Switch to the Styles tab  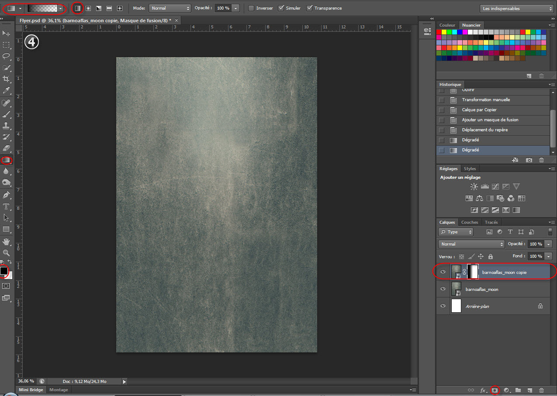(470, 169)
